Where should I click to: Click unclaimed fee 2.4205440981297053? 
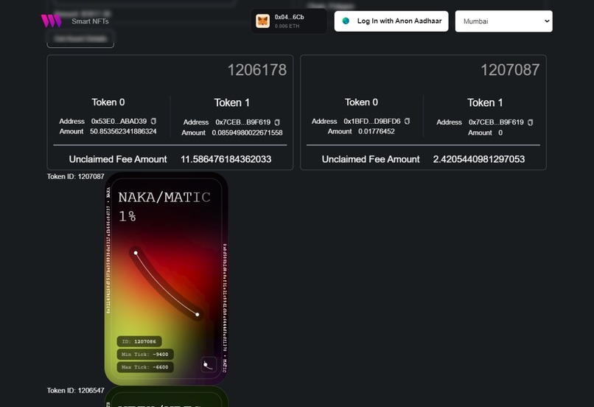[479, 159]
